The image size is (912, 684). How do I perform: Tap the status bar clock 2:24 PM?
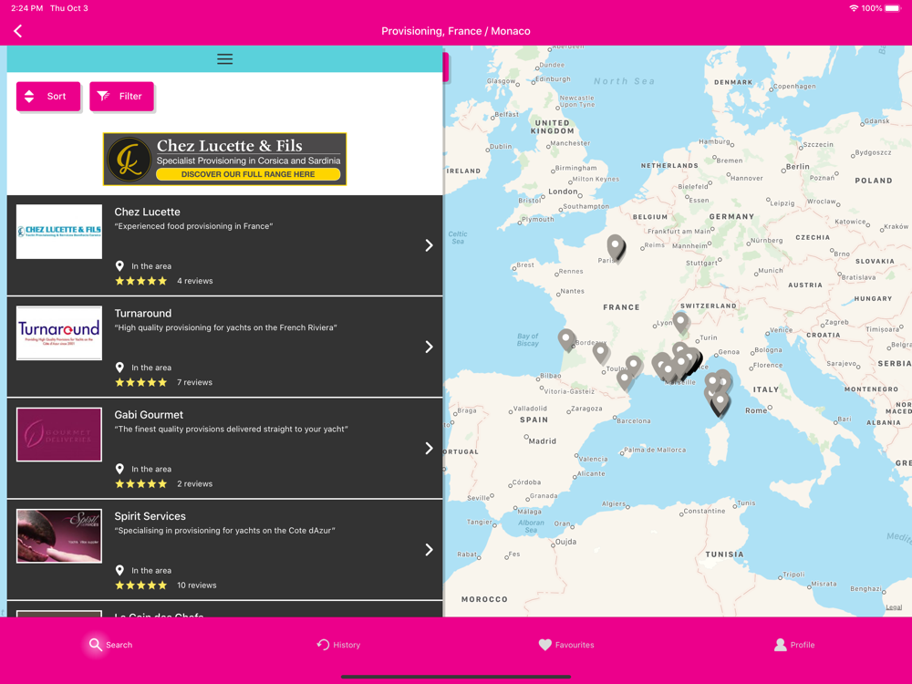coord(26,8)
